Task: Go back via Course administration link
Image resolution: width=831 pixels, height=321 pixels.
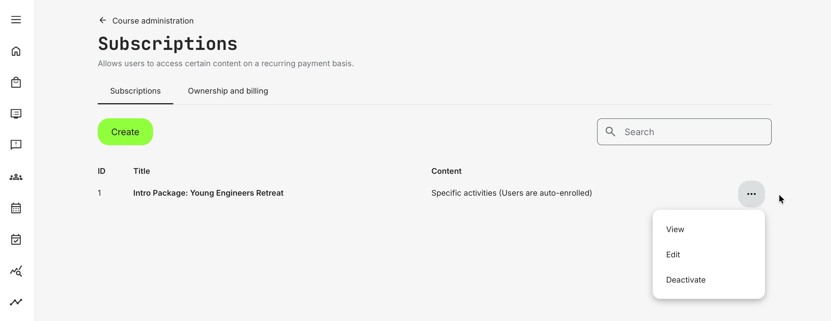Action: (153, 20)
